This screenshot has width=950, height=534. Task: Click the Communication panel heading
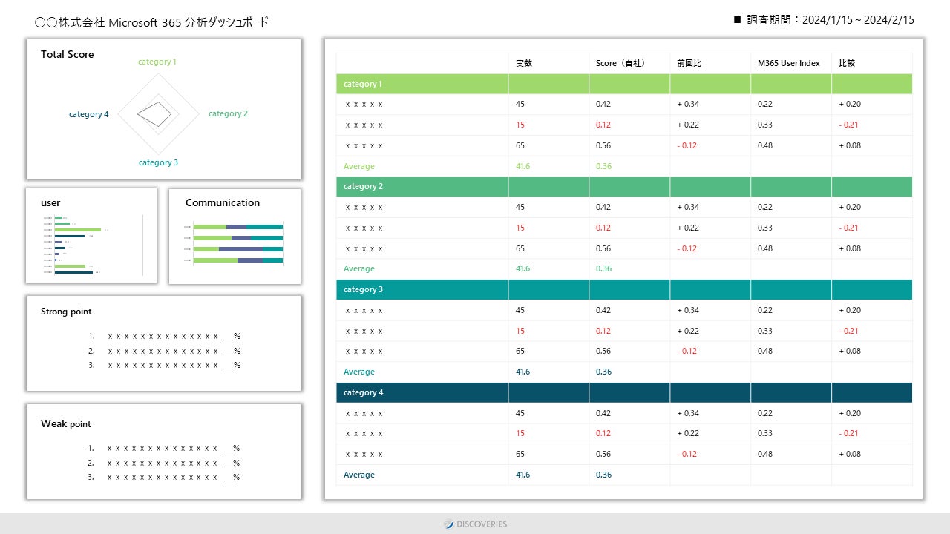pos(223,202)
